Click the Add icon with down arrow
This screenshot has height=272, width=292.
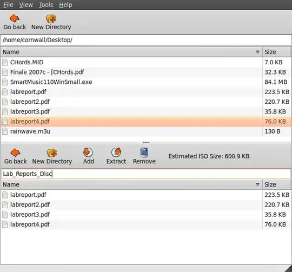88,152
